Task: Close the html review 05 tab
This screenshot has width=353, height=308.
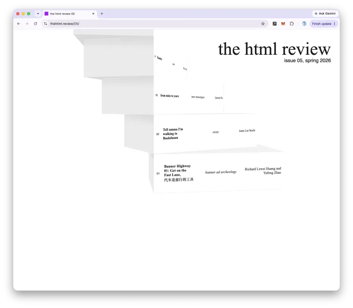Action: (x=93, y=14)
